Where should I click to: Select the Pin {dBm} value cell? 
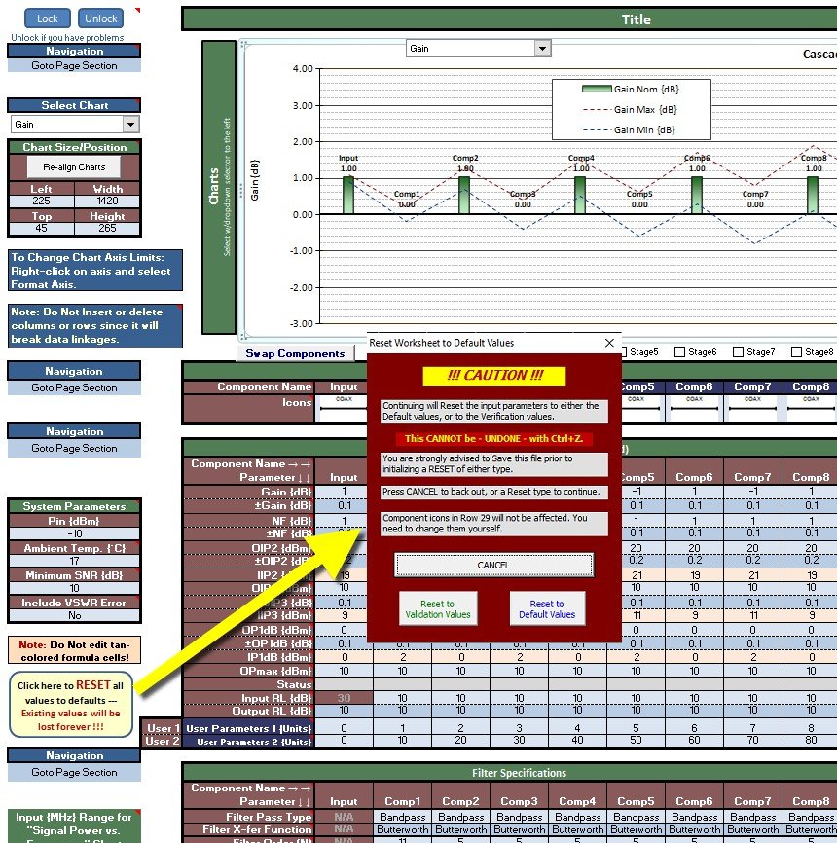(74, 534)
